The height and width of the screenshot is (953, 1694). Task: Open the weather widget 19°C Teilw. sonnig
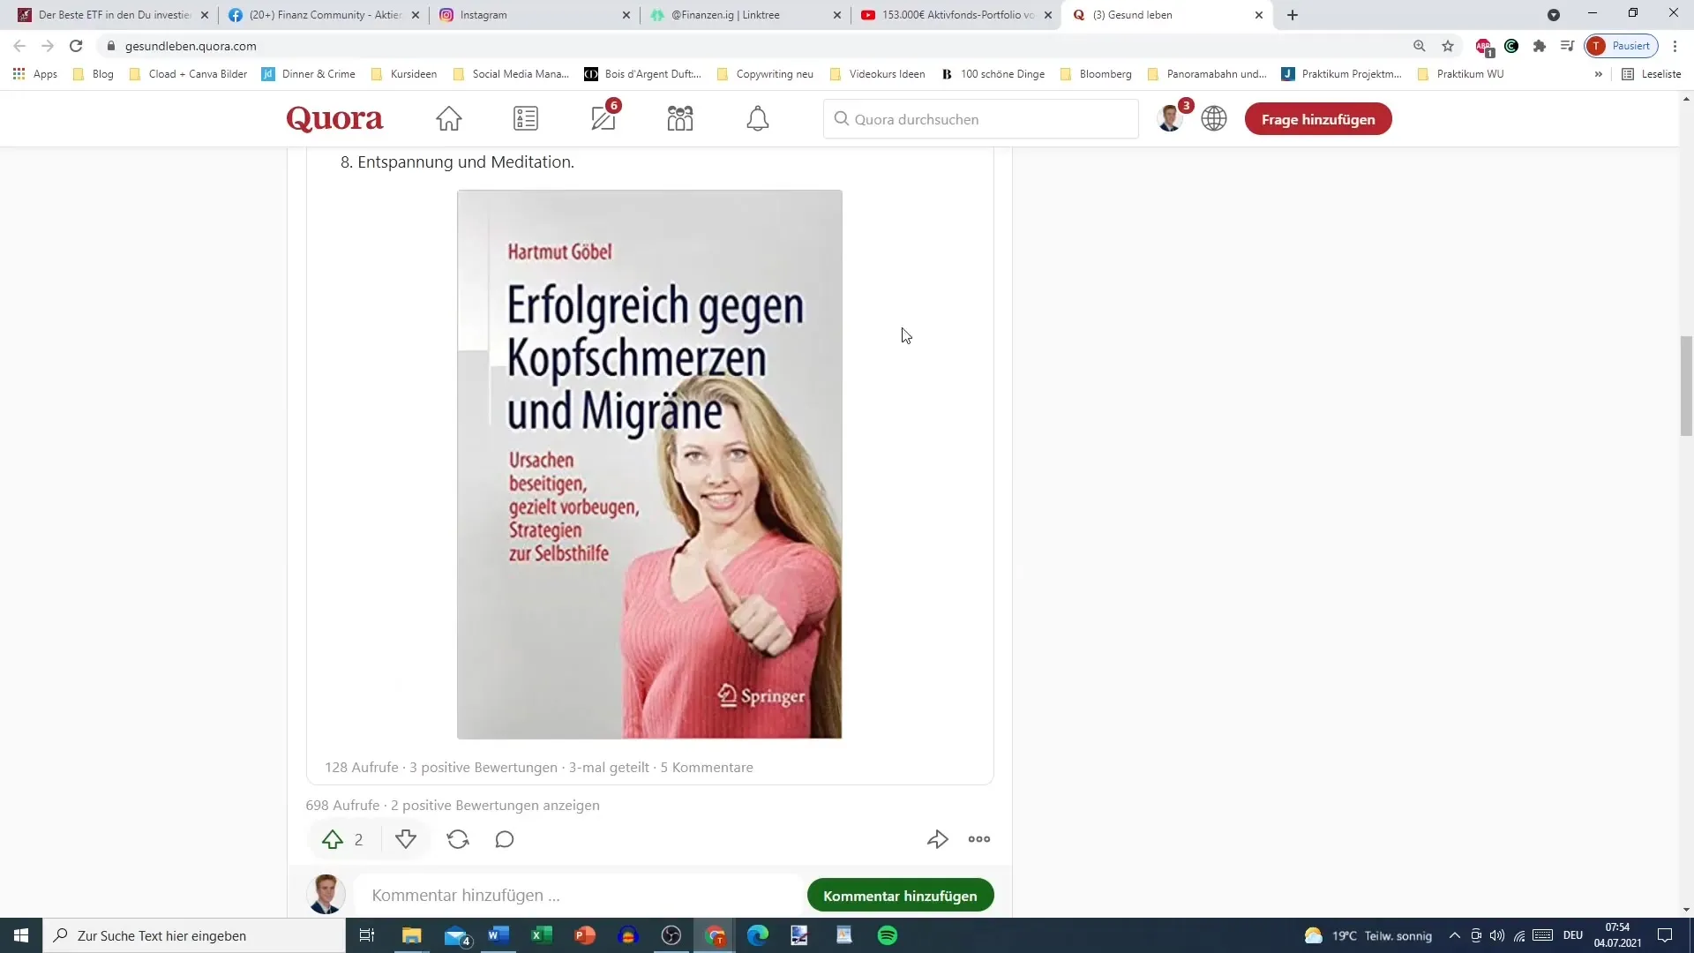pyautogui.click(x=1368, y=935)
